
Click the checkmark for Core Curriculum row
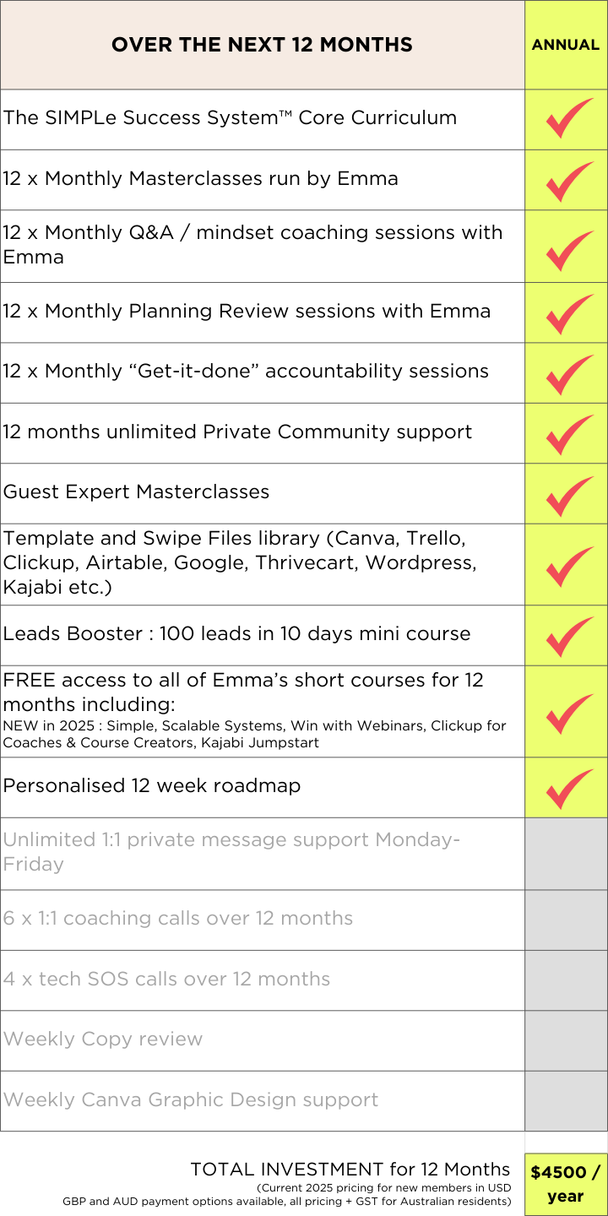click(x=569, y=118)
